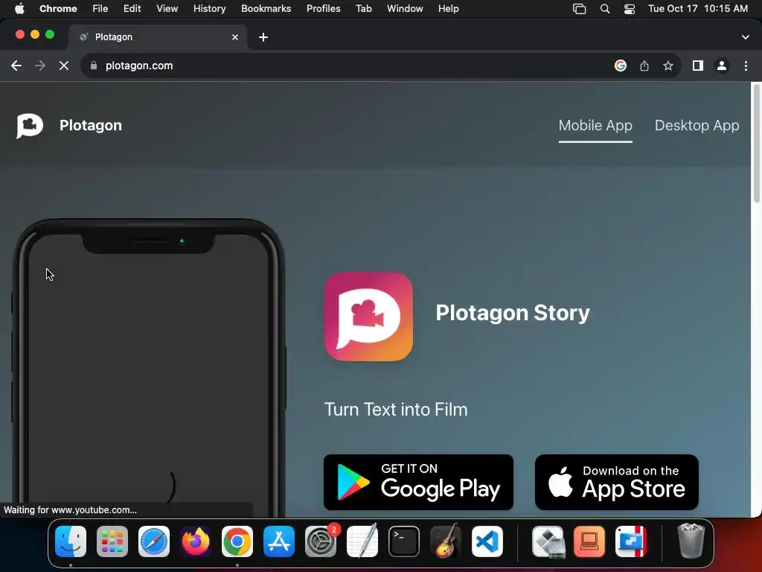The width and height of the screenshot is (762, 572).
Task: Open the Profiles menu
Action: pos(323,9)
